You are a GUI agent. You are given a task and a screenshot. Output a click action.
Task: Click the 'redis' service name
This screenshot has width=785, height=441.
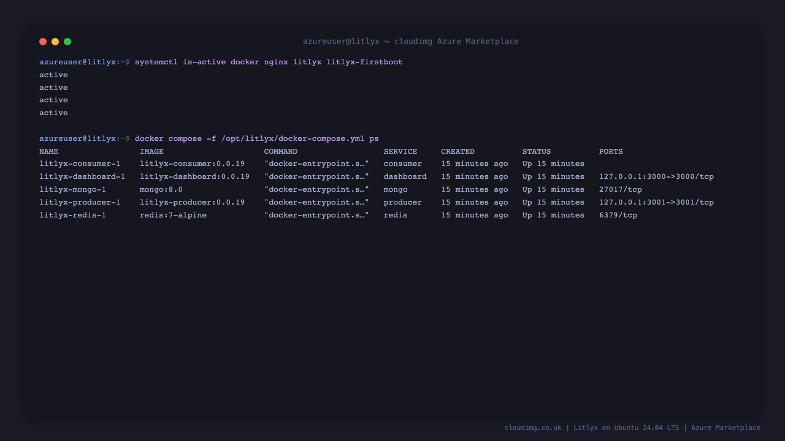point(396,215)
